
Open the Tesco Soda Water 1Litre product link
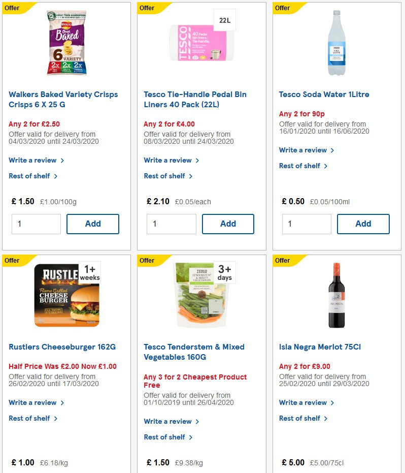click(x=324, y=94)
